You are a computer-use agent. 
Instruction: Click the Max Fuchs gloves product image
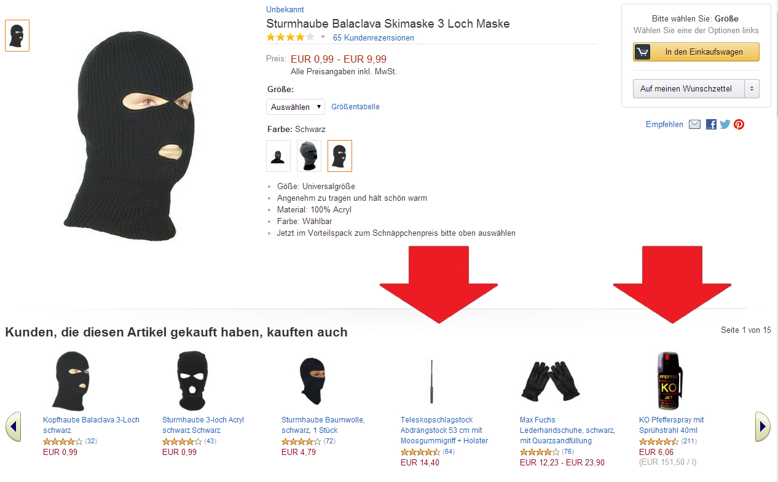point(550,381)
